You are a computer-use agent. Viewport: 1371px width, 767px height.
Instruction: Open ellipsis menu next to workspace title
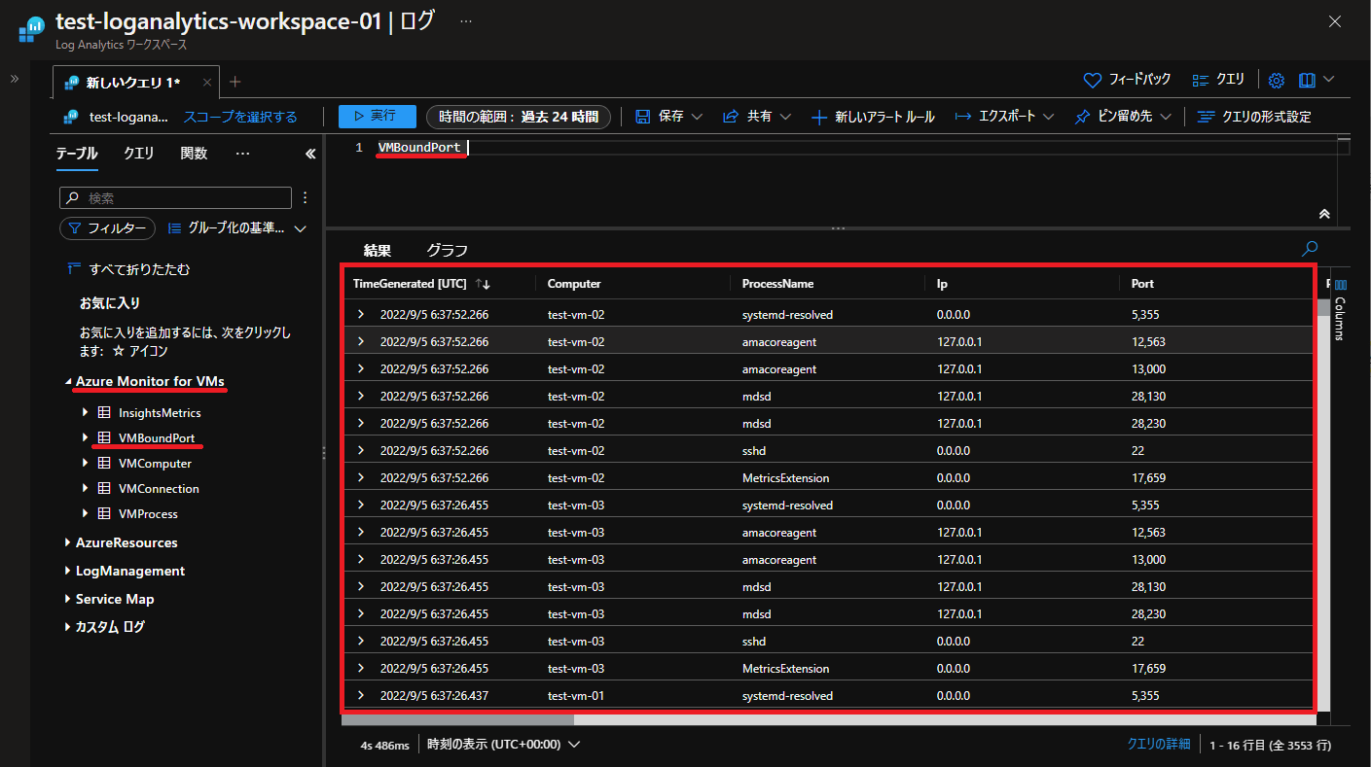[466, 20]
